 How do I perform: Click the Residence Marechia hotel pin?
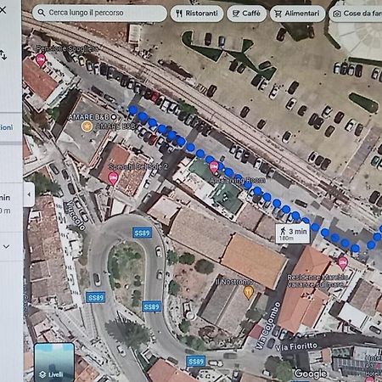point(343,263)
